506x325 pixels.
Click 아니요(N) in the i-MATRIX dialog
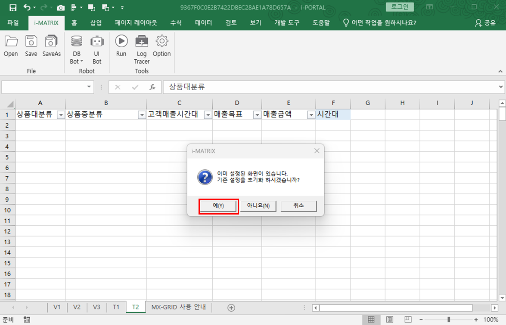(x=258, y=206)
